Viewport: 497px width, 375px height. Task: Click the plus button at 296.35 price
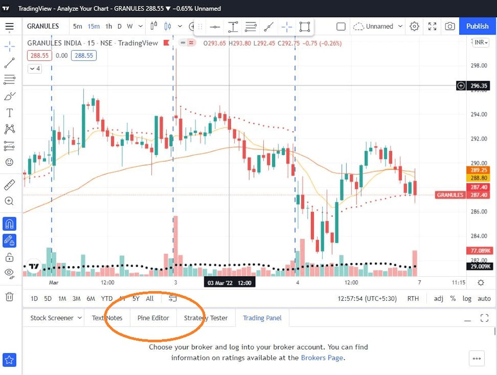(x=461, y=85)
